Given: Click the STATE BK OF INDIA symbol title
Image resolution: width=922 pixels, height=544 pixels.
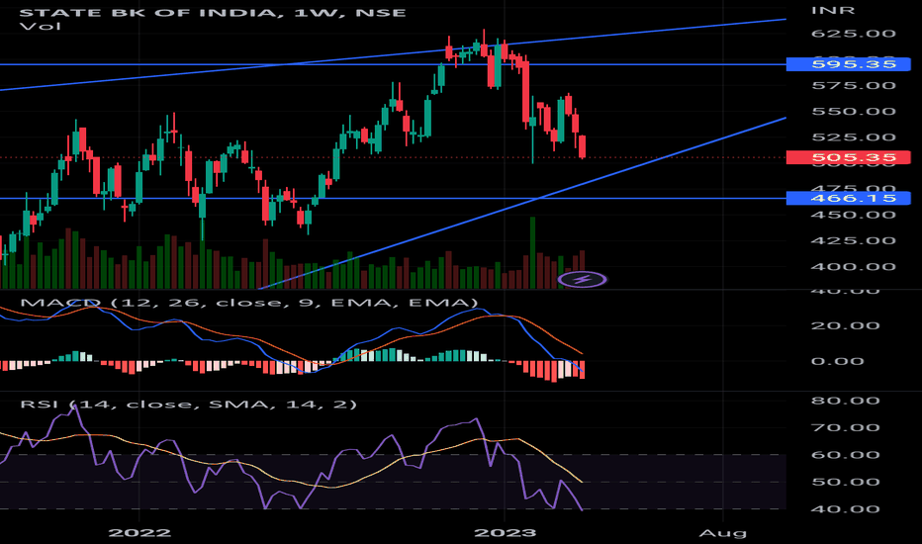Looking at the screenshot, I should [213, 12].
